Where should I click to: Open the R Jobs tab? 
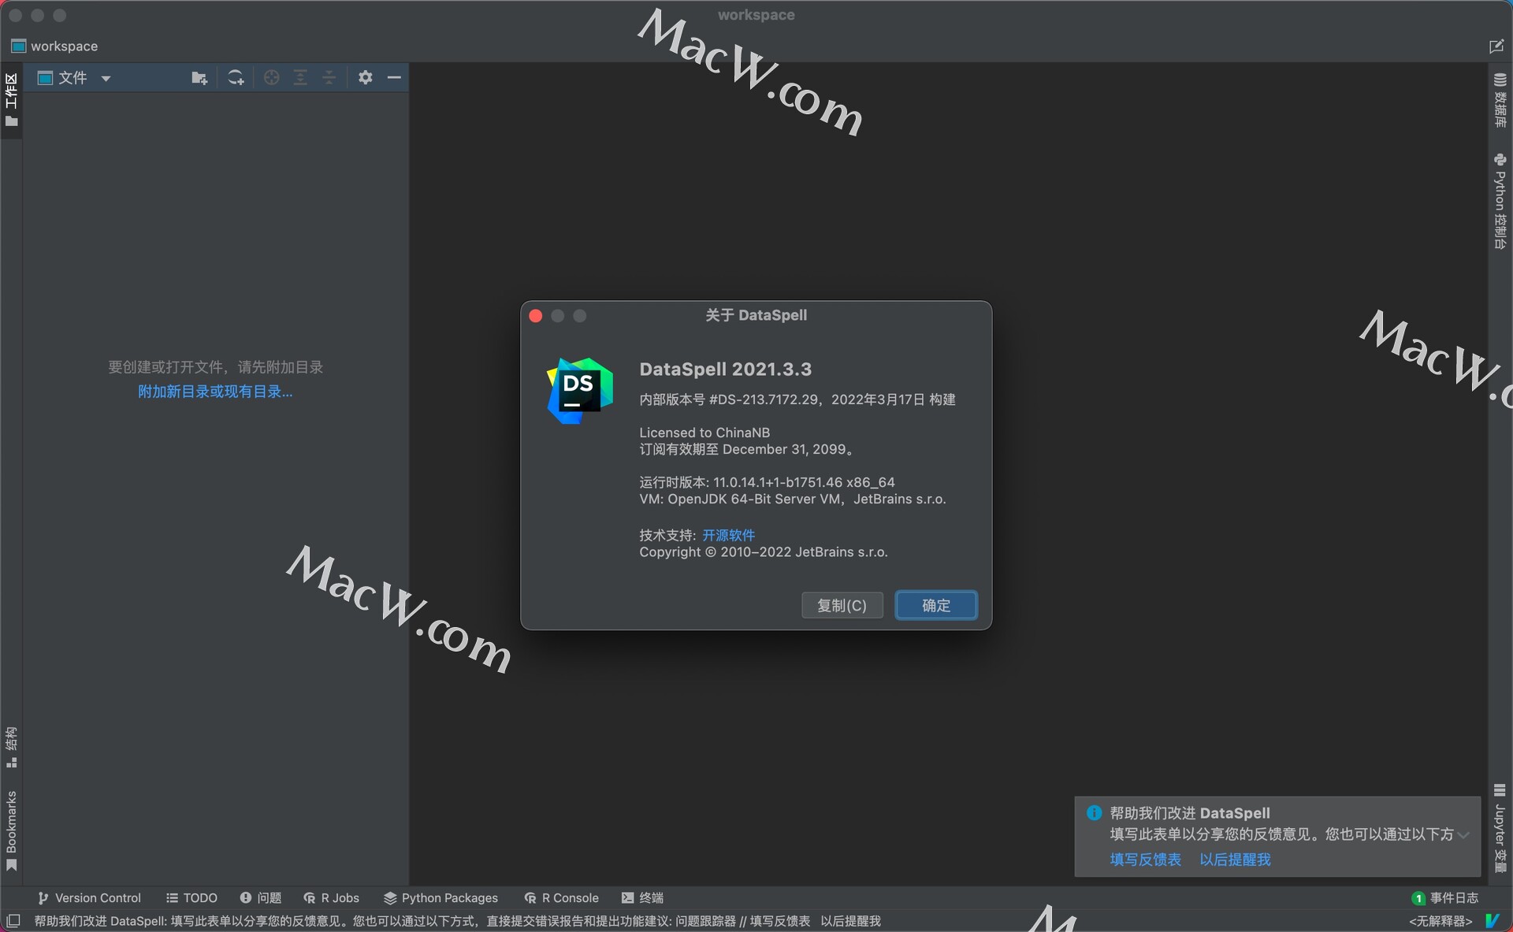[332, 898]
